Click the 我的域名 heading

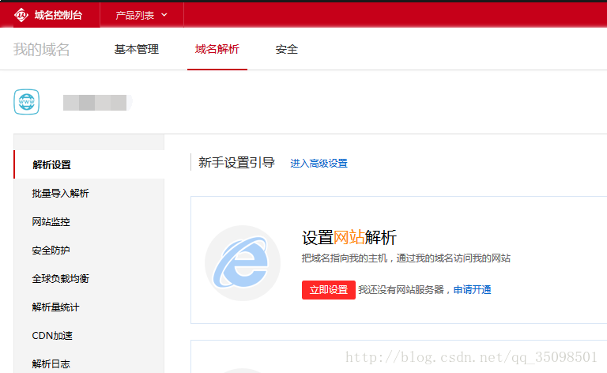tap(41, 50)
